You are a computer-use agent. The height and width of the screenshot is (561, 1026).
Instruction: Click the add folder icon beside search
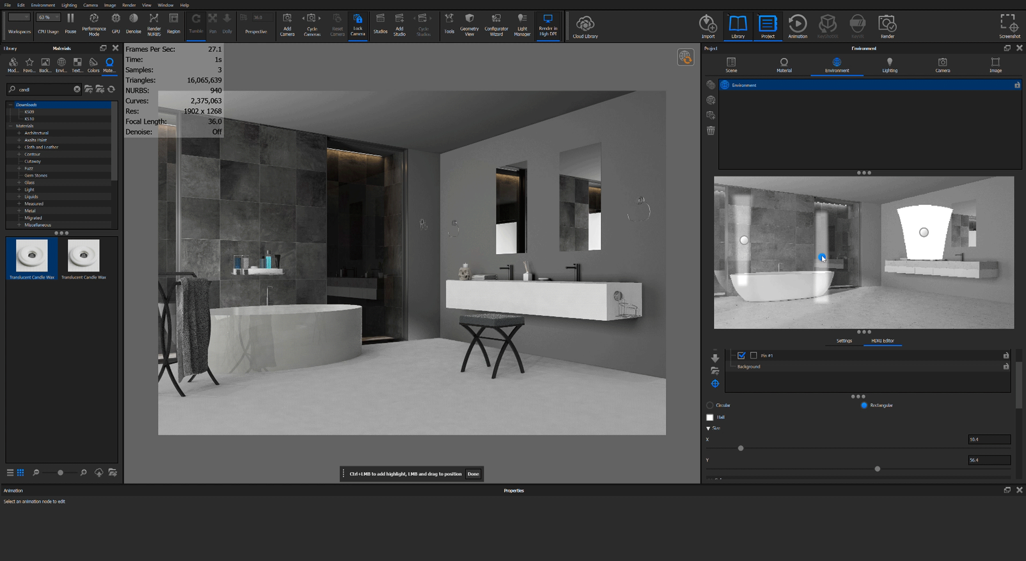[x=88, y=89]
